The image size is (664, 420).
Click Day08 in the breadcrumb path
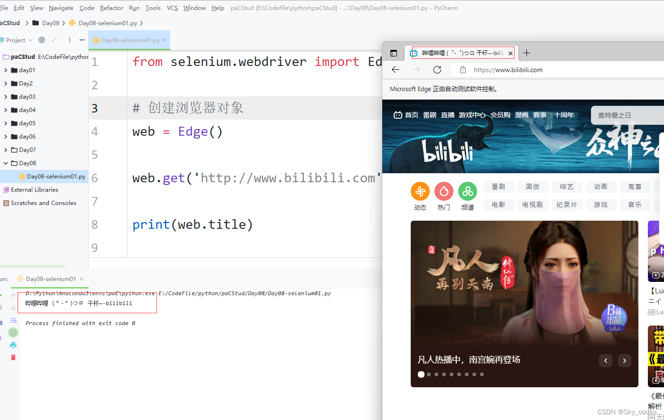pyautogui.click(x=51, y=23)
